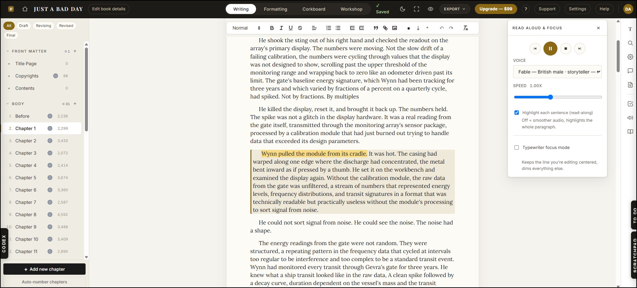Click Edit book details button
This screenshot has height=288, width=637.
click(x=109, y=9)
